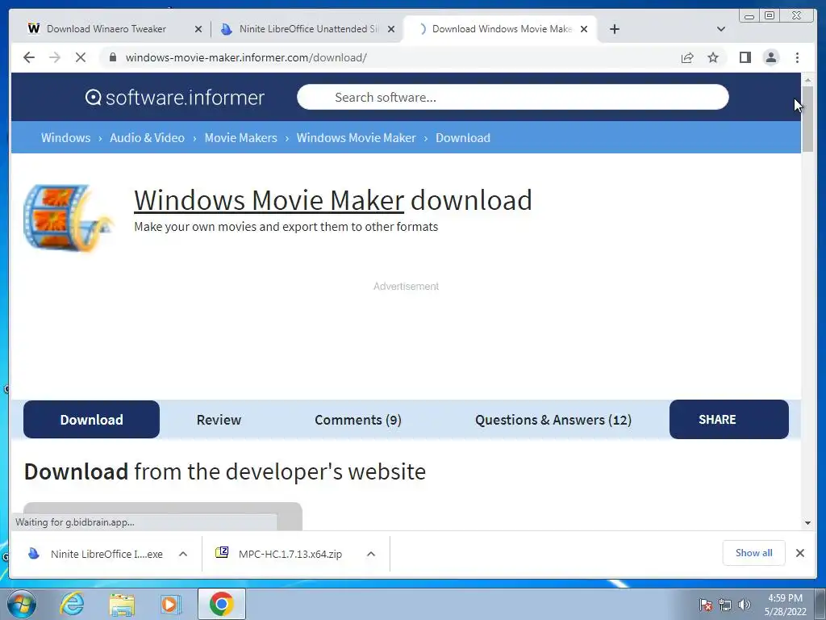This screenshot has height=620, width=826.
Task: Click the address bar URL
Action: pyautogui.click(x=246, y=57)
